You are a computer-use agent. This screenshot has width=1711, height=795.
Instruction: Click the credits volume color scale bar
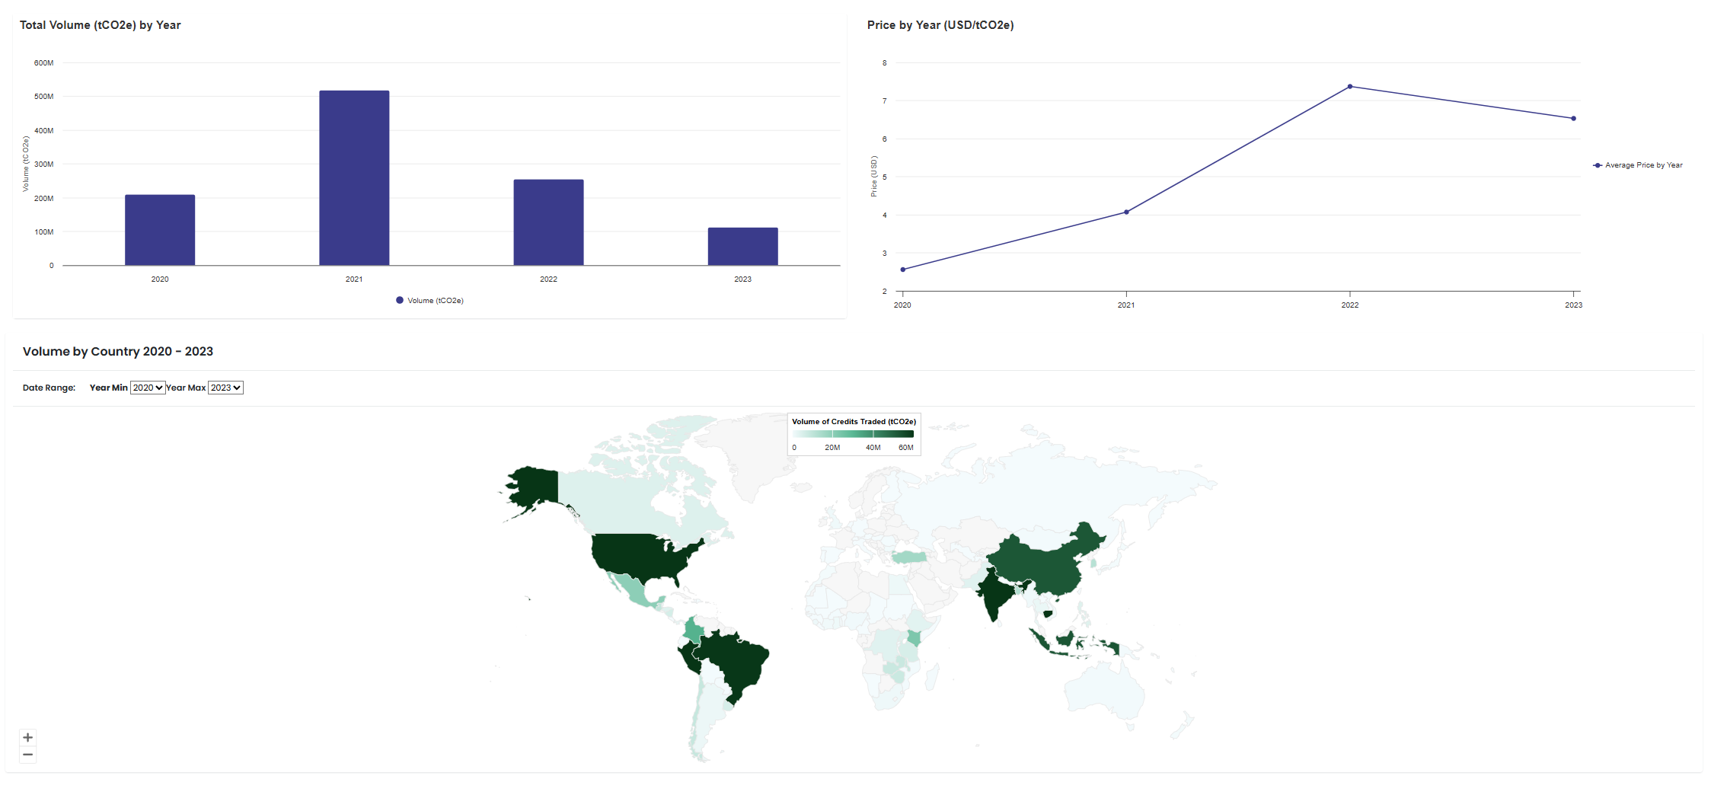pyautogui.click(x=853, y=434)
